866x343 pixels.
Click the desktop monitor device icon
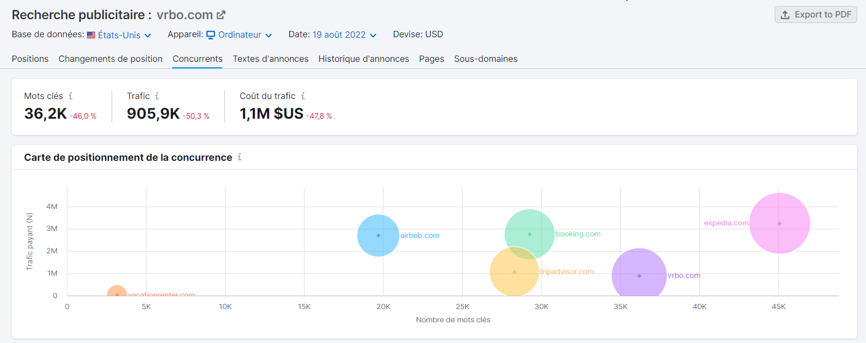pos(211,35)
